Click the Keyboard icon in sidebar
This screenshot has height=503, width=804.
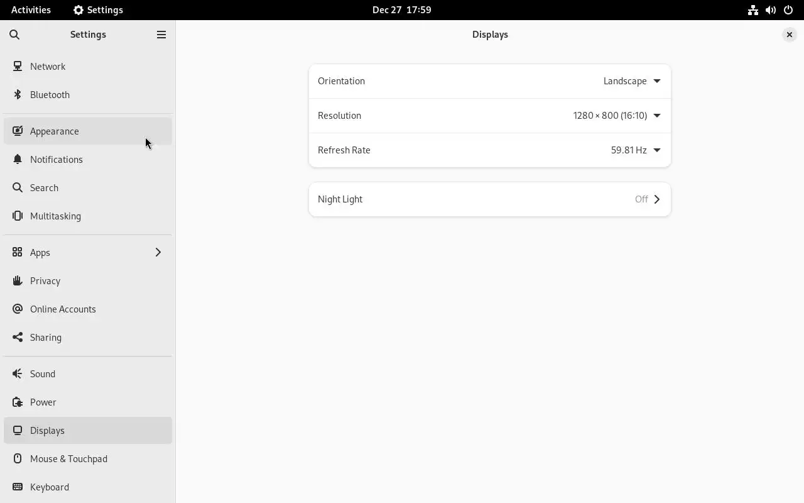click(x=18, y=487)
